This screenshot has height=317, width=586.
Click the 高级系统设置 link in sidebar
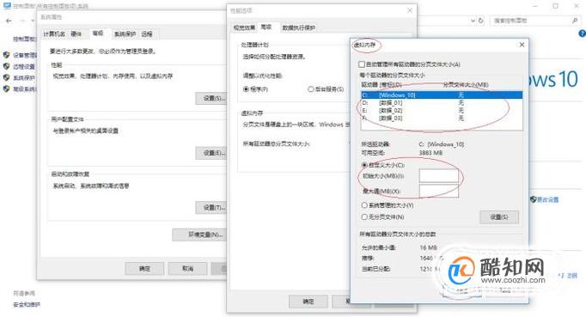26,88
